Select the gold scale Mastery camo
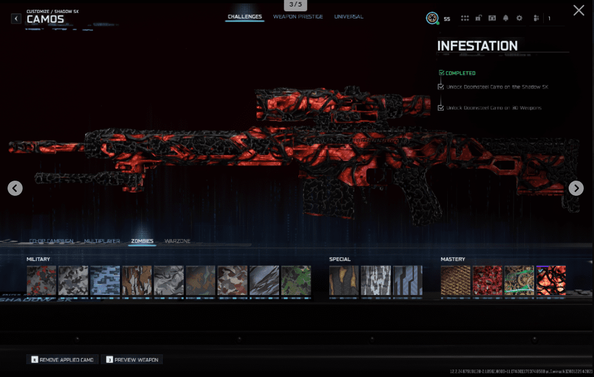The image size is (594, 377). click(455, 281)
